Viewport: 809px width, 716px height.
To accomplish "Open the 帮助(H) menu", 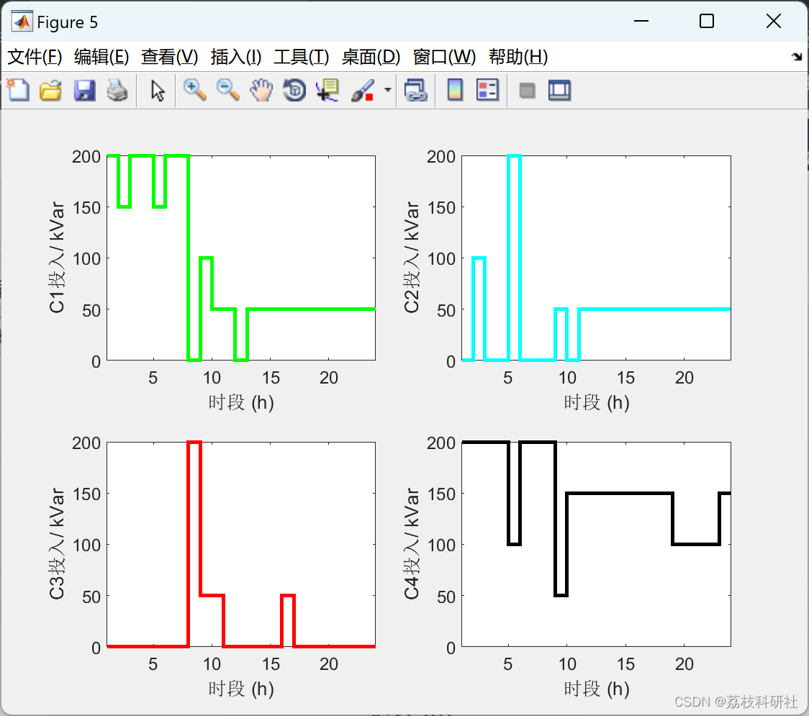I will point(518,57).
